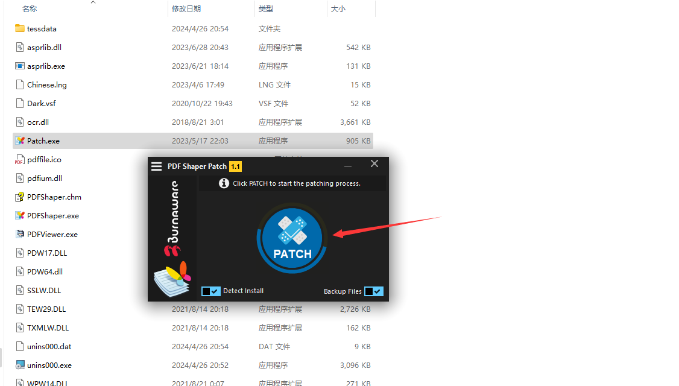Click the 1.1 version badge
This screenshot has width=679, height=386.
pos(236,166)
